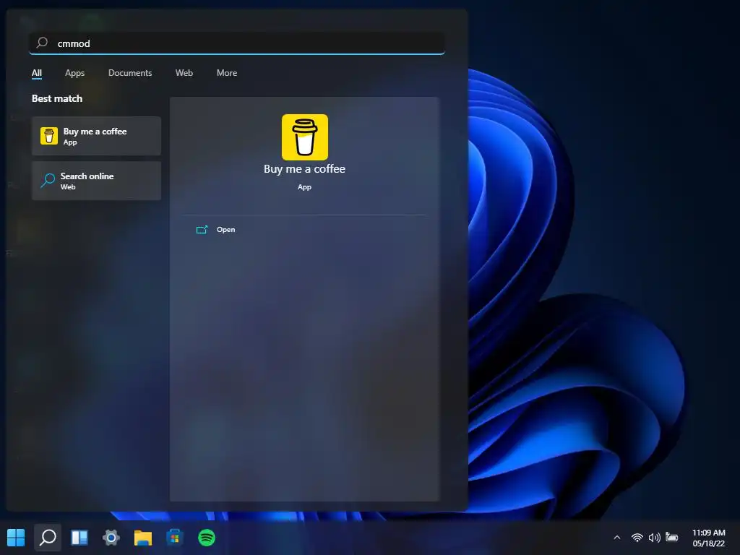The height and width of the screenshot is (555, 740).
Task: Click the volume speaker tray icon
Action: [654, 538]
